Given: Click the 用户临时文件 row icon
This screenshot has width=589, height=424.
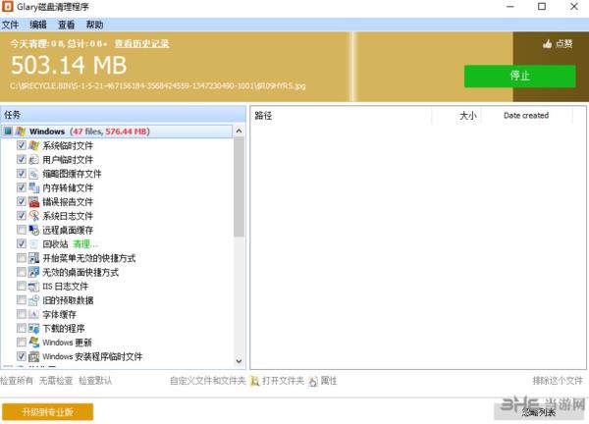Looking at the screenshot, I should click(33, 160).
